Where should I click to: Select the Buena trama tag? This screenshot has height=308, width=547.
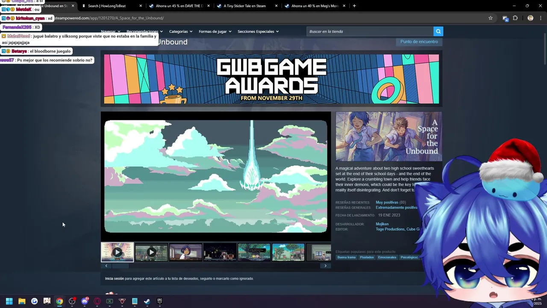click(x=346, y=258)
